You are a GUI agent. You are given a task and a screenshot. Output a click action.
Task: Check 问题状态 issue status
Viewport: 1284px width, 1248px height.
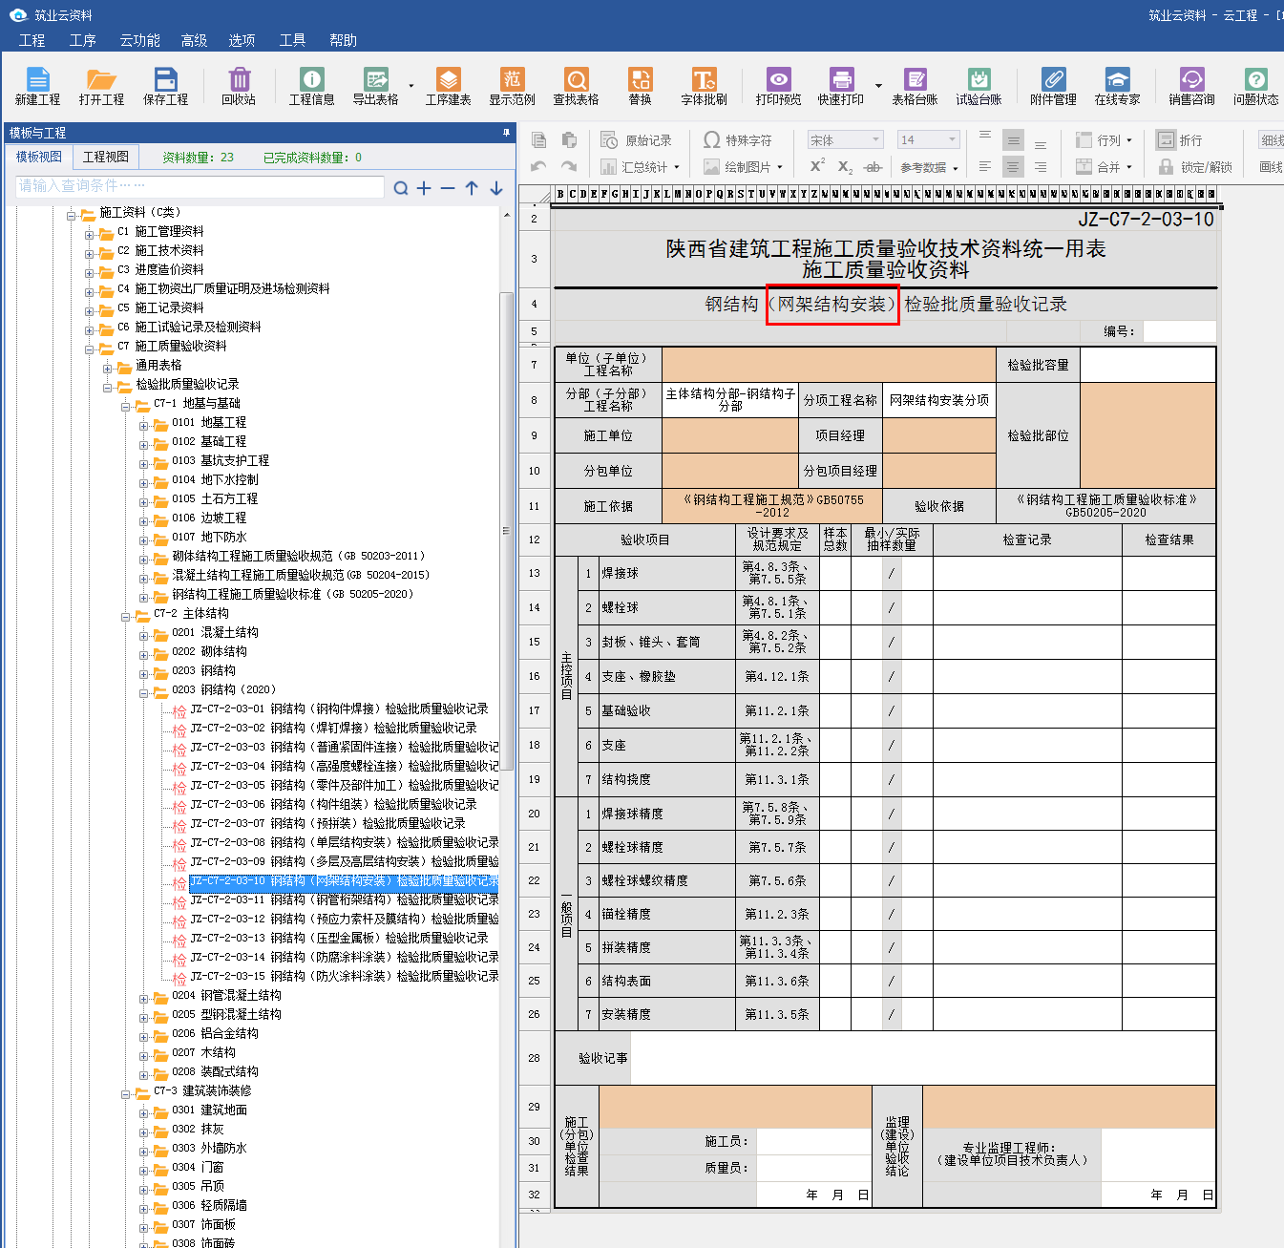(1255, 85)
